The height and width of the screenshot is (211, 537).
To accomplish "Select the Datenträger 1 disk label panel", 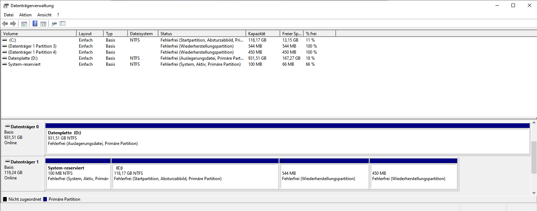I will [23, 173].
